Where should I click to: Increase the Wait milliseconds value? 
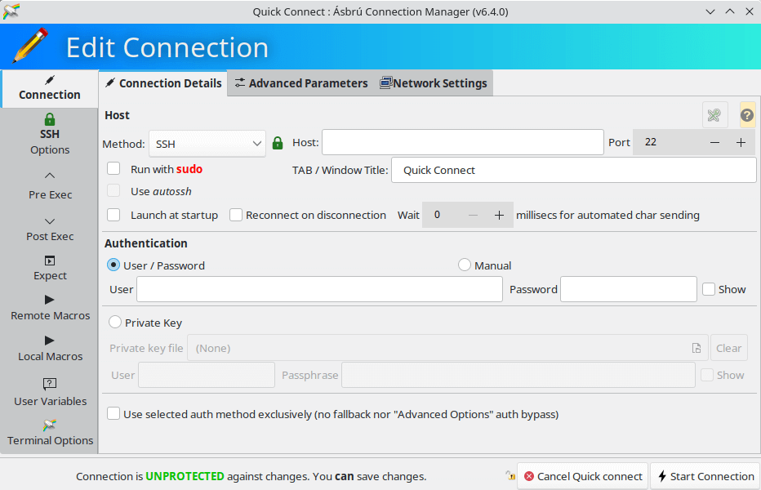[x=499, y=215]
